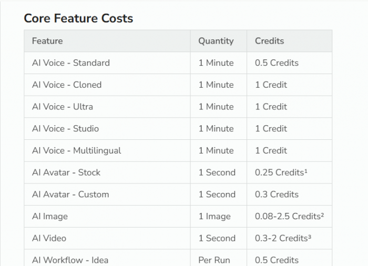Select the AI Voice - Multilingual cell
368x266 pixels.
click(77, 151)
